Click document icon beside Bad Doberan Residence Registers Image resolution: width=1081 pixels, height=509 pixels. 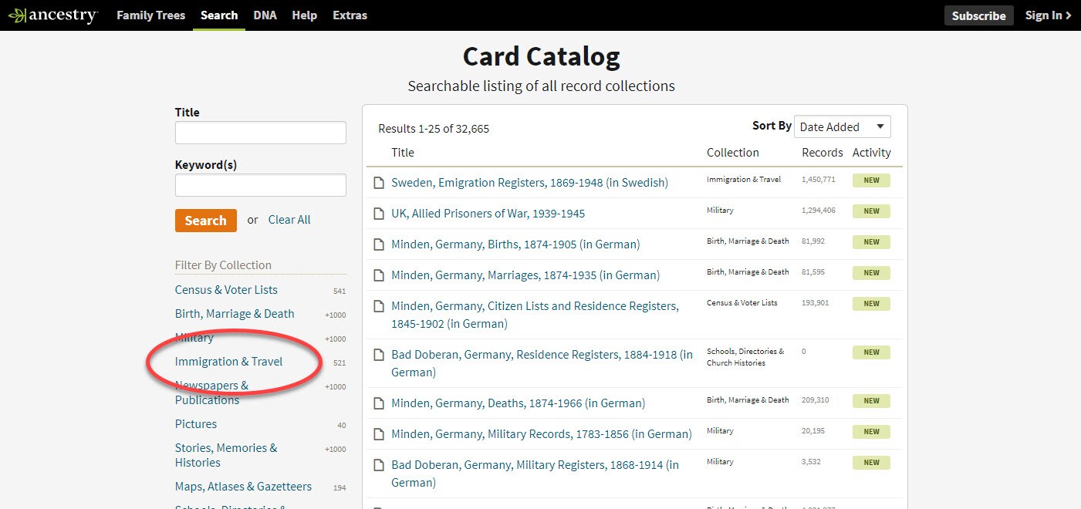[379, 355]
